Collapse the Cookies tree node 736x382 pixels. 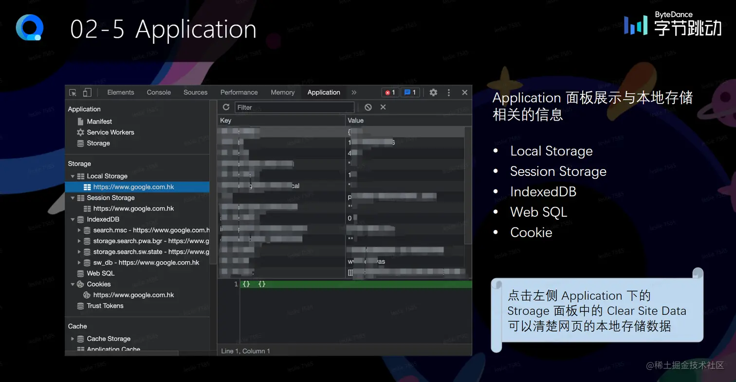click(73, 284)
